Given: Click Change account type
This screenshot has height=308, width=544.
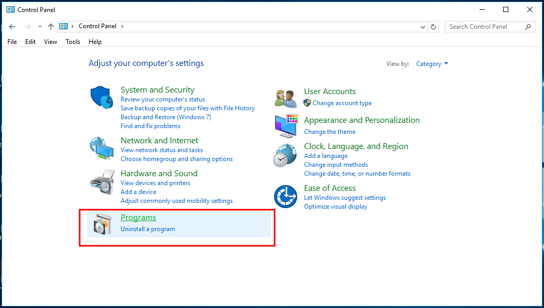Looking at the screenshot, I should [x=341, y=102].
